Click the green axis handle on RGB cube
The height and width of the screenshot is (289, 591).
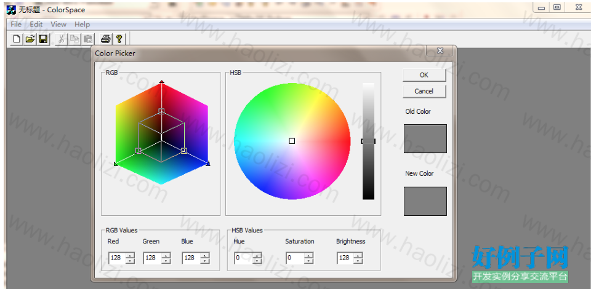(x=139, y=151)
